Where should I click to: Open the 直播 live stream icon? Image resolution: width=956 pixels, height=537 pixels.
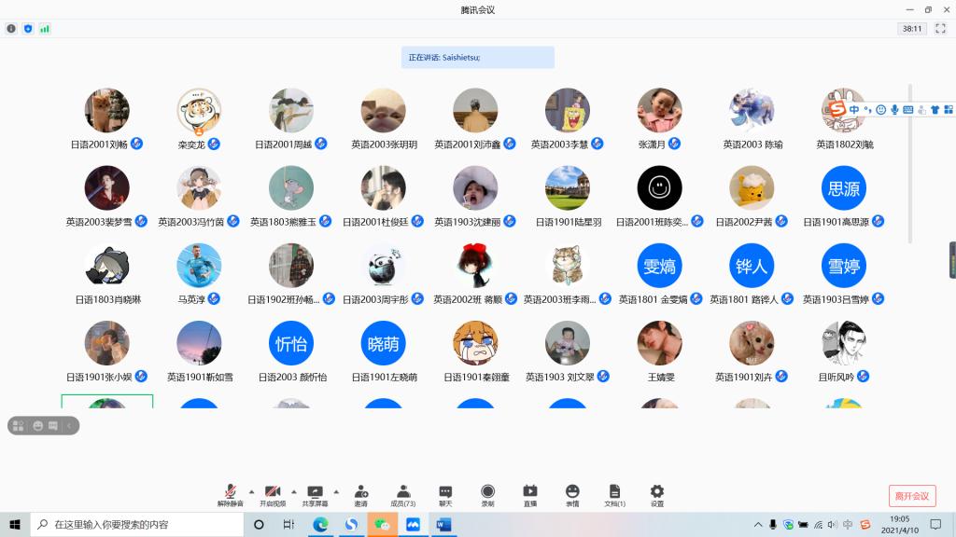[530, 495]
